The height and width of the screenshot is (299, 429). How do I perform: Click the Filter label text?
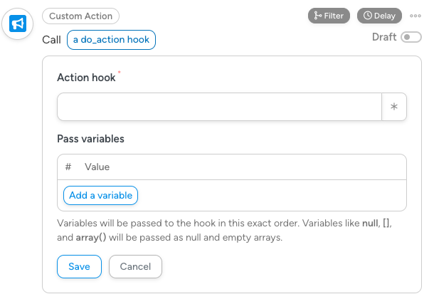point(334,16)
